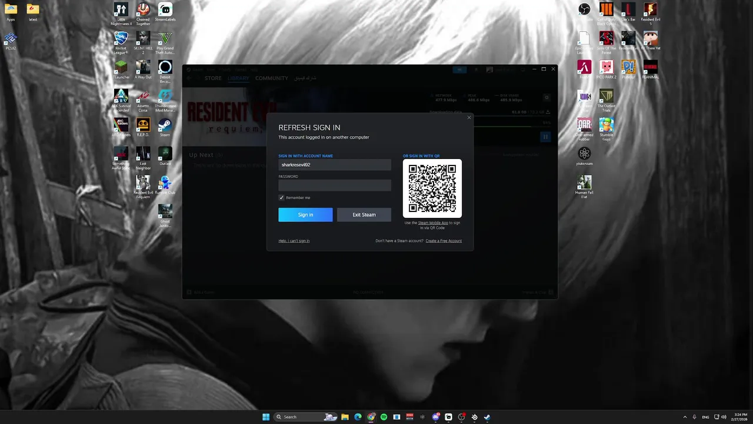Screen dimensions: 753x424
Task: Open the PCSX2 emulator desktop icon
Action: pyautogui.click(x=11, y=41)
